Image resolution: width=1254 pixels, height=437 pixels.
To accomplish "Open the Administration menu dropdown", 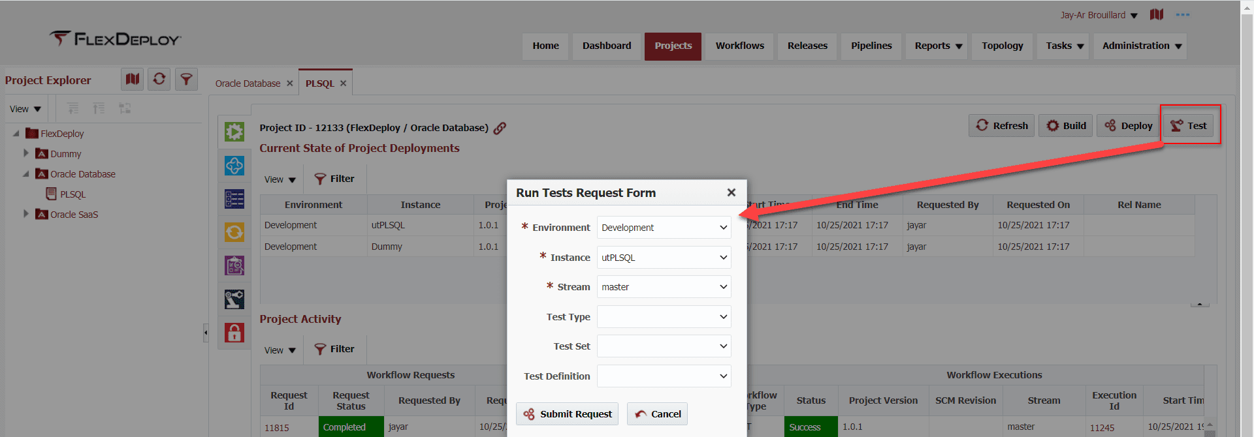I will tap(1141, 46).
